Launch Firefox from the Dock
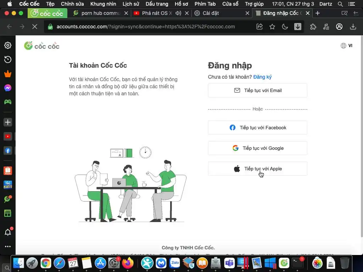Screen dimensions: 363x272 point(128,263)
